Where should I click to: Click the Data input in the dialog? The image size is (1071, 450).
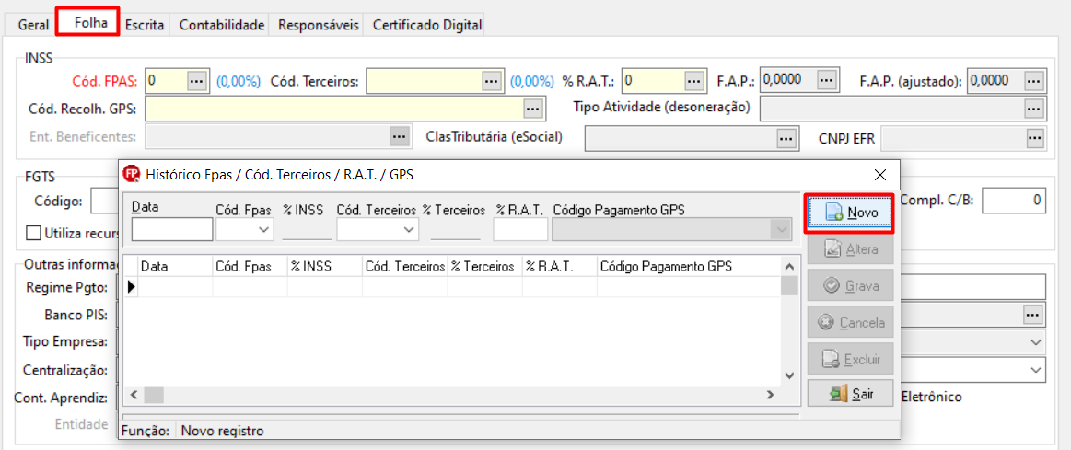[x=172, y=229]
